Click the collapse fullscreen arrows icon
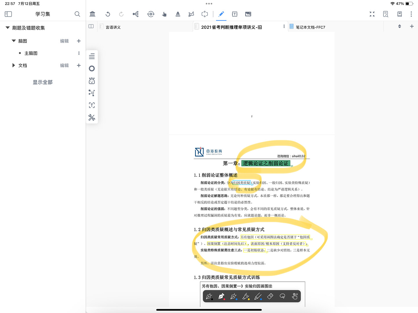Image resolution: width=418 pixels, height=313 pixels. 372,14
